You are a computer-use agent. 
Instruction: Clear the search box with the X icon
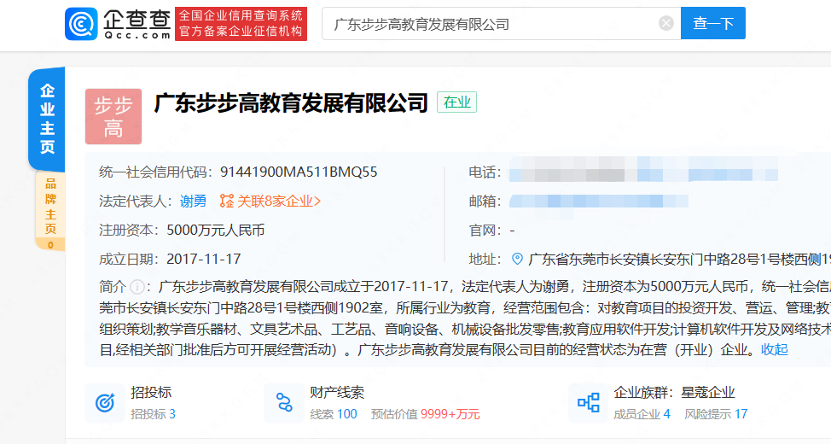pyautogui.click(x=666, y=23)
